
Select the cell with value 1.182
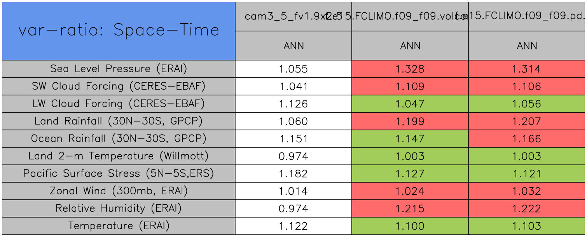coord(293,174)
